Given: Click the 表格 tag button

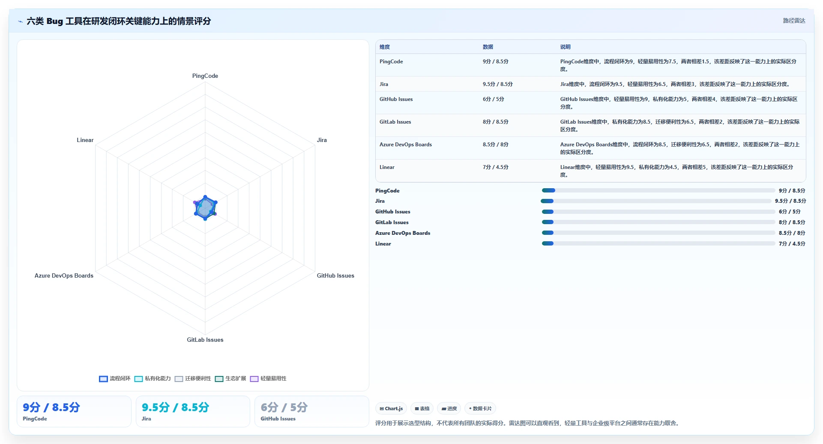Looking at the screenshot, I should coord(422,408).
